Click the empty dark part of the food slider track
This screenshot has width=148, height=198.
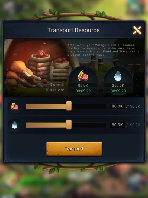[89, 106]
